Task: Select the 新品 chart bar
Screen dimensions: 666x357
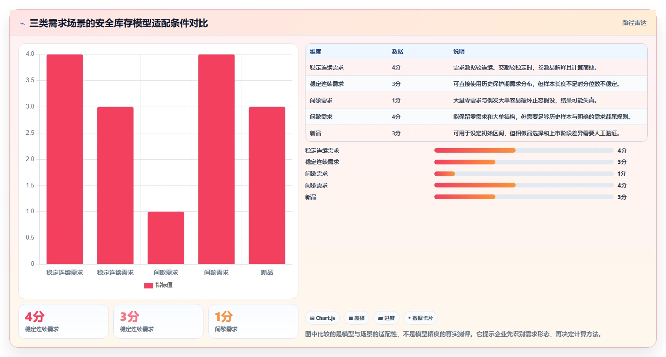Action: point(267,186)
